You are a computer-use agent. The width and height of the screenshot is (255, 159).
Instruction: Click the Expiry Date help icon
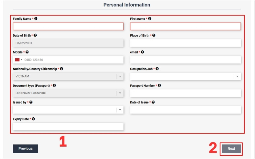33,119
